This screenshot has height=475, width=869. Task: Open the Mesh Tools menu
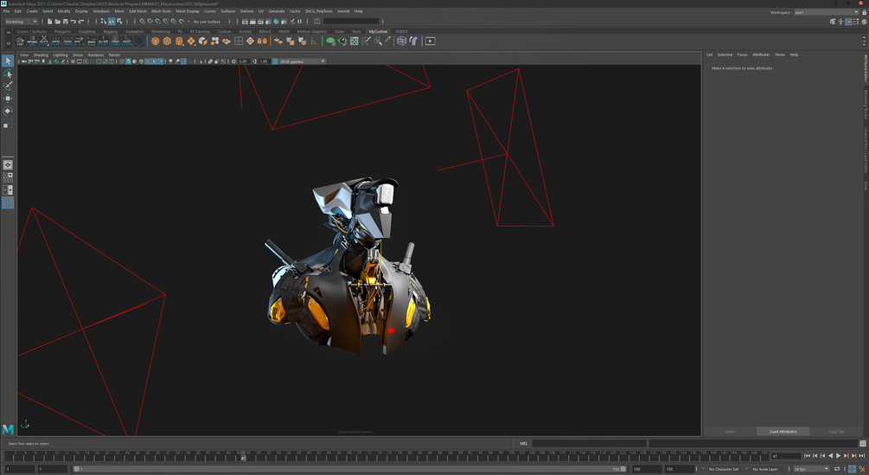click(x=161, y=11)
